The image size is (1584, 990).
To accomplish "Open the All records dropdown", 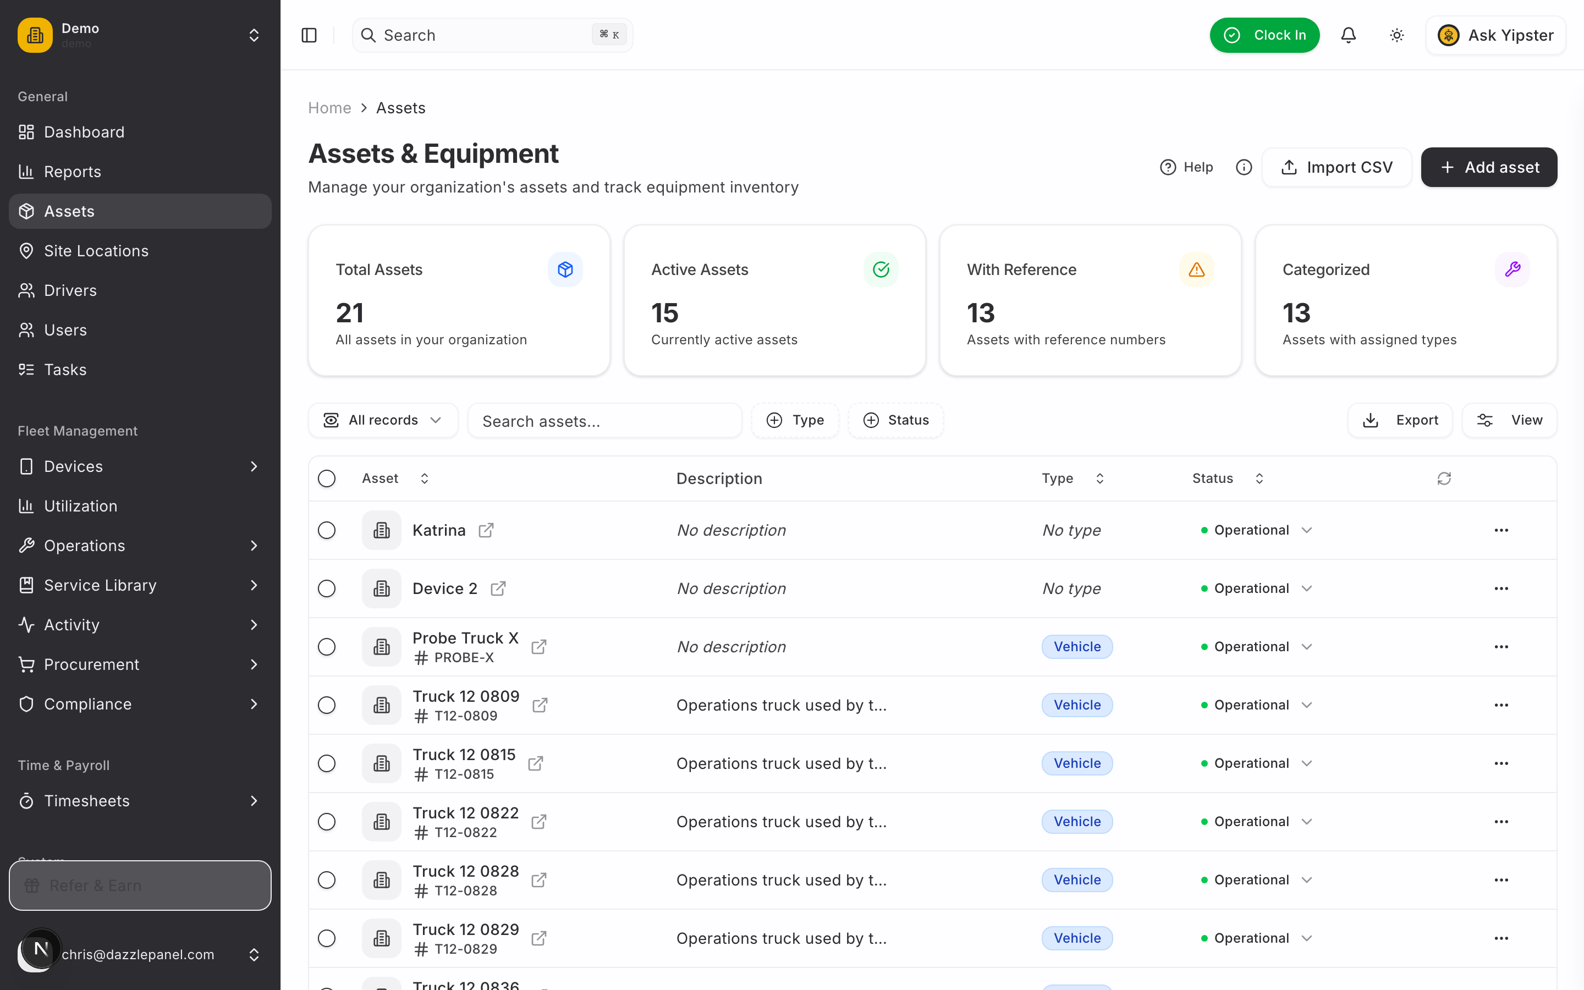I will click(383, 420).
